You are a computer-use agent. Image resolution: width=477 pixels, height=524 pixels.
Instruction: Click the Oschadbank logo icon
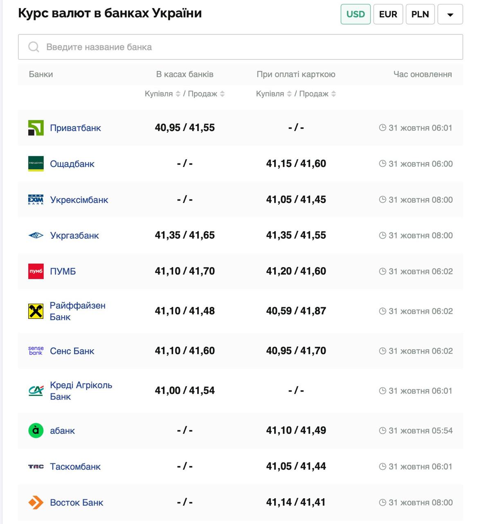pos(36,164)
